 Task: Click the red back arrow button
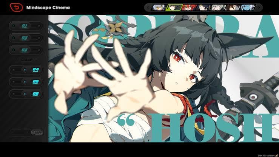coord(16,8)
